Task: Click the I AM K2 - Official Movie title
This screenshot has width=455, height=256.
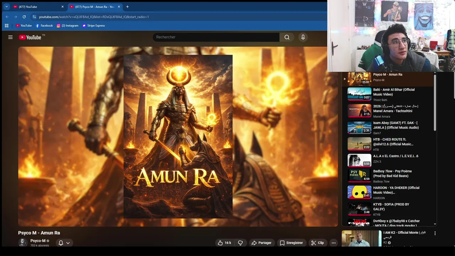Action: click(405, 235)
